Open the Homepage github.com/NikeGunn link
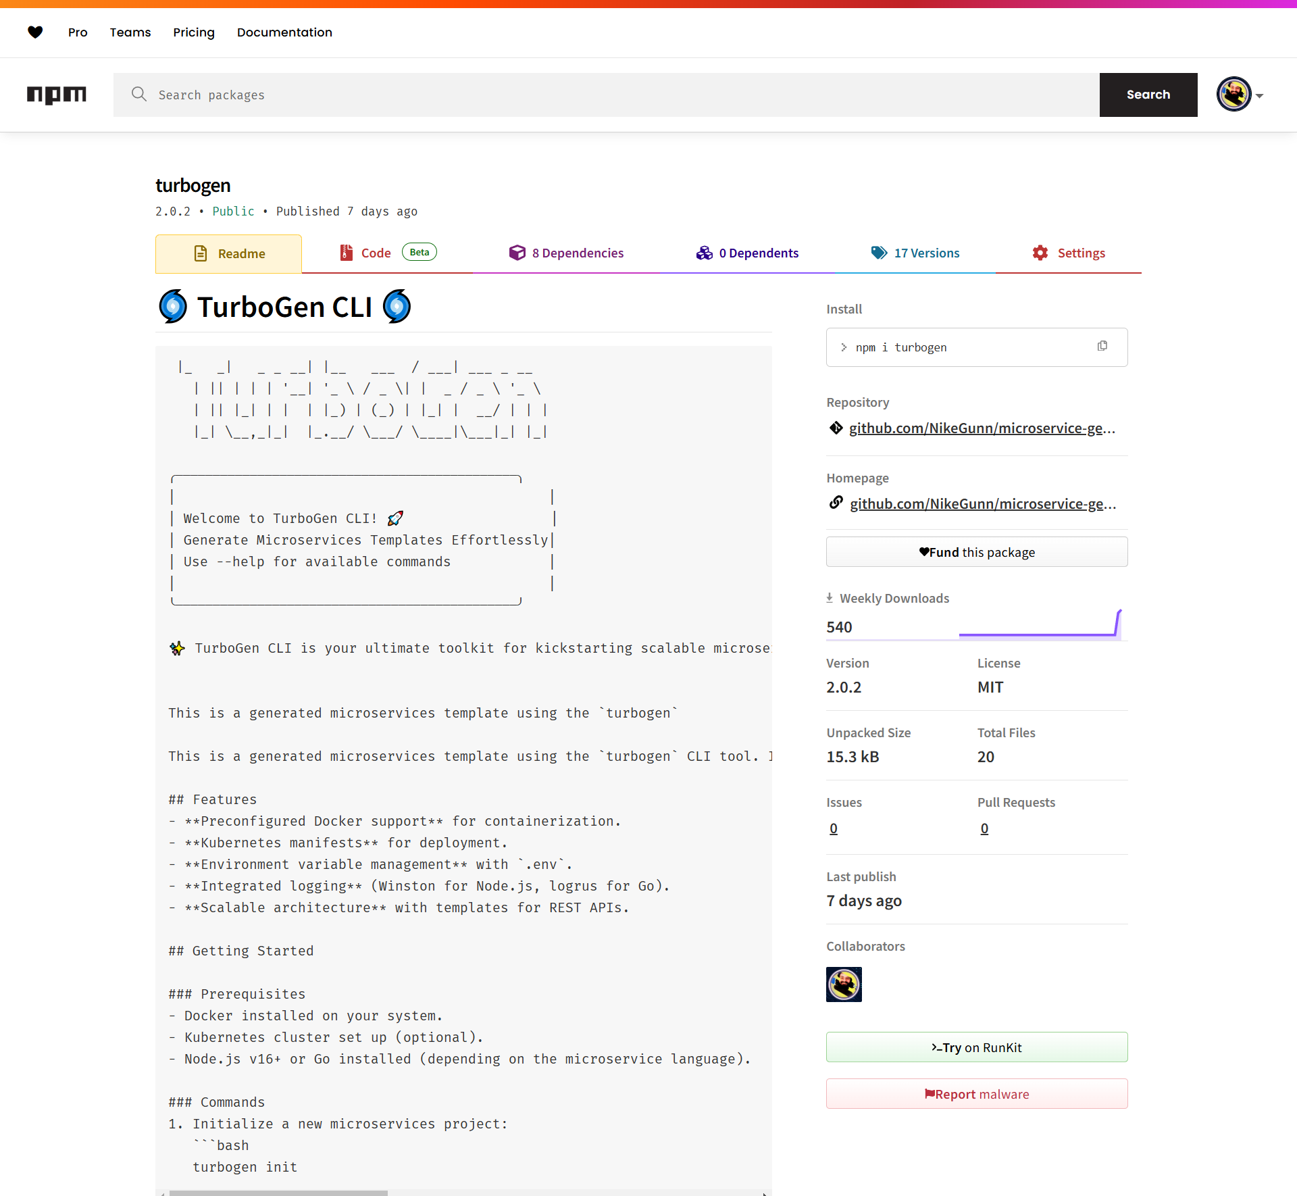 tap(983, 503)
